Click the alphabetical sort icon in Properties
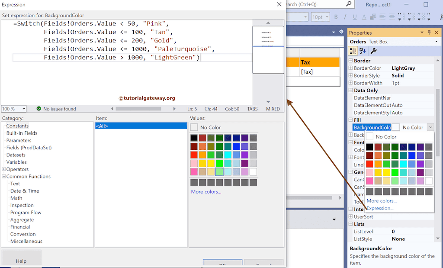 pyautogui.click(x=362, y=52)
